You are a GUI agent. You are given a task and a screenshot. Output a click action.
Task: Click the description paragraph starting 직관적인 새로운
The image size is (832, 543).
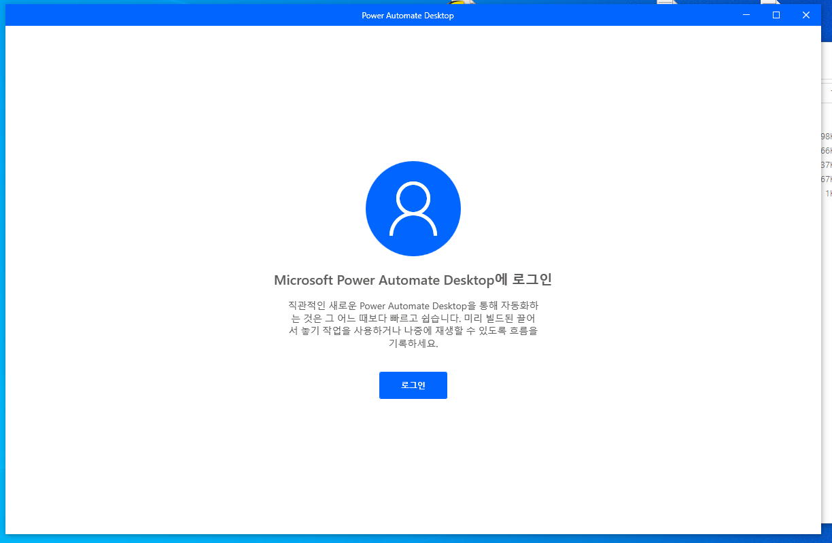point(413,324)
